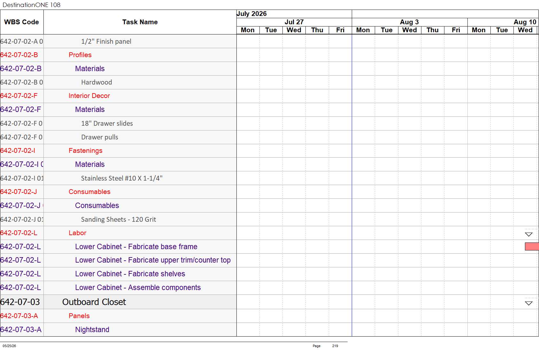This screenshot has height=350, width=539.
Task: Select the Jul 27 week header
Action: pyautogui.click(x=294, y=22)
